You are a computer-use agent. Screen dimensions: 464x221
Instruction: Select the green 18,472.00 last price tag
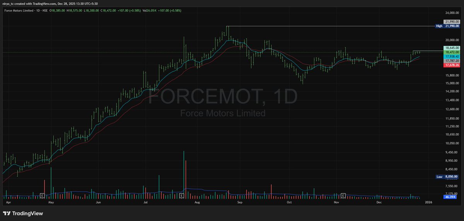(452, 52)
